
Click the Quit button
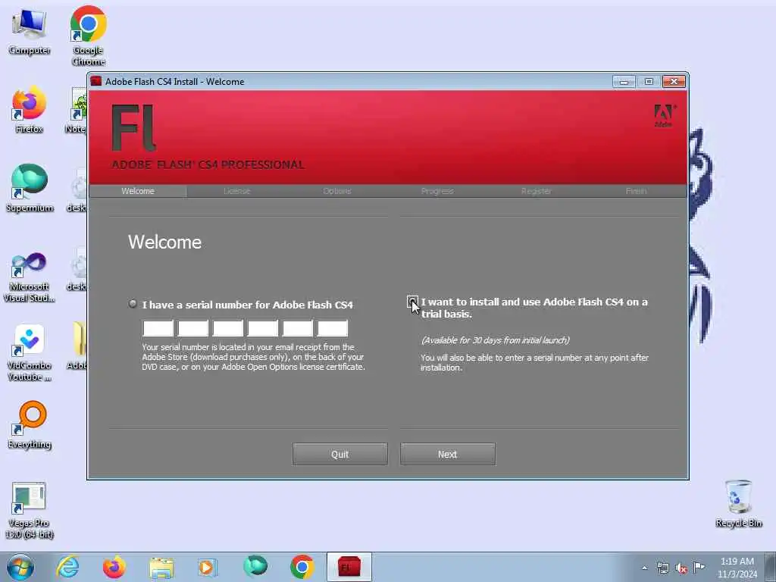[x=340, y=454]
